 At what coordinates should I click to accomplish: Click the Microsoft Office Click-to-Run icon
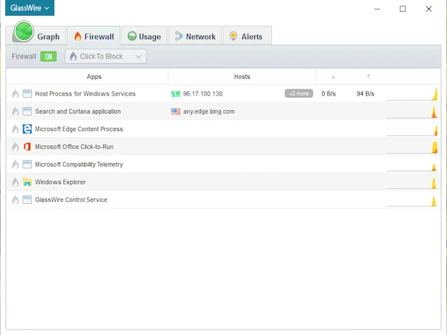(x=27, y=147)
